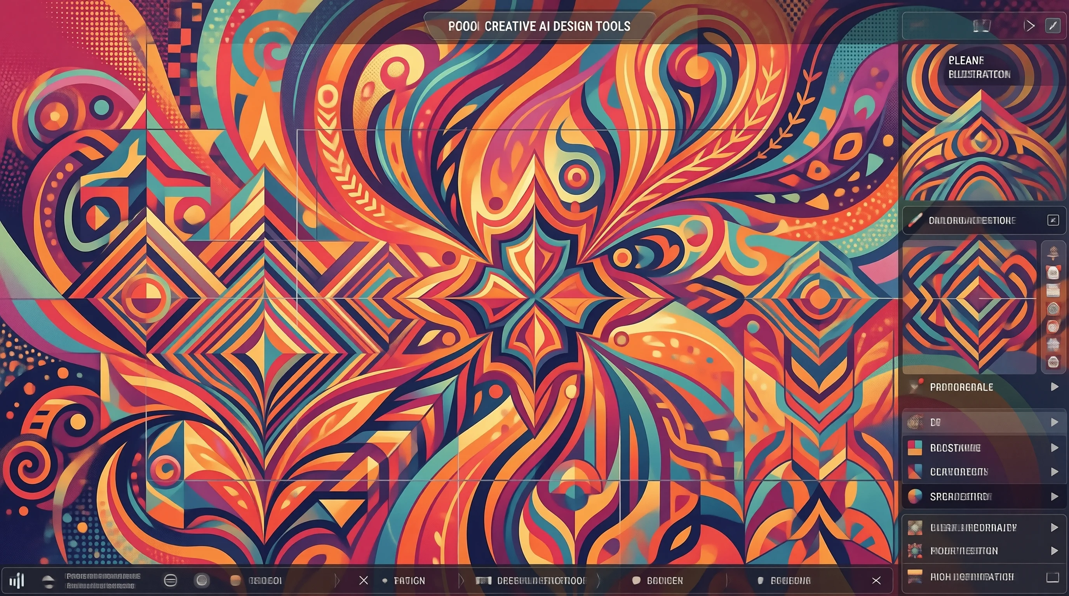Toggle the bullet next to Patign
Screen dimensions: 1069x596
click(385, 580)
